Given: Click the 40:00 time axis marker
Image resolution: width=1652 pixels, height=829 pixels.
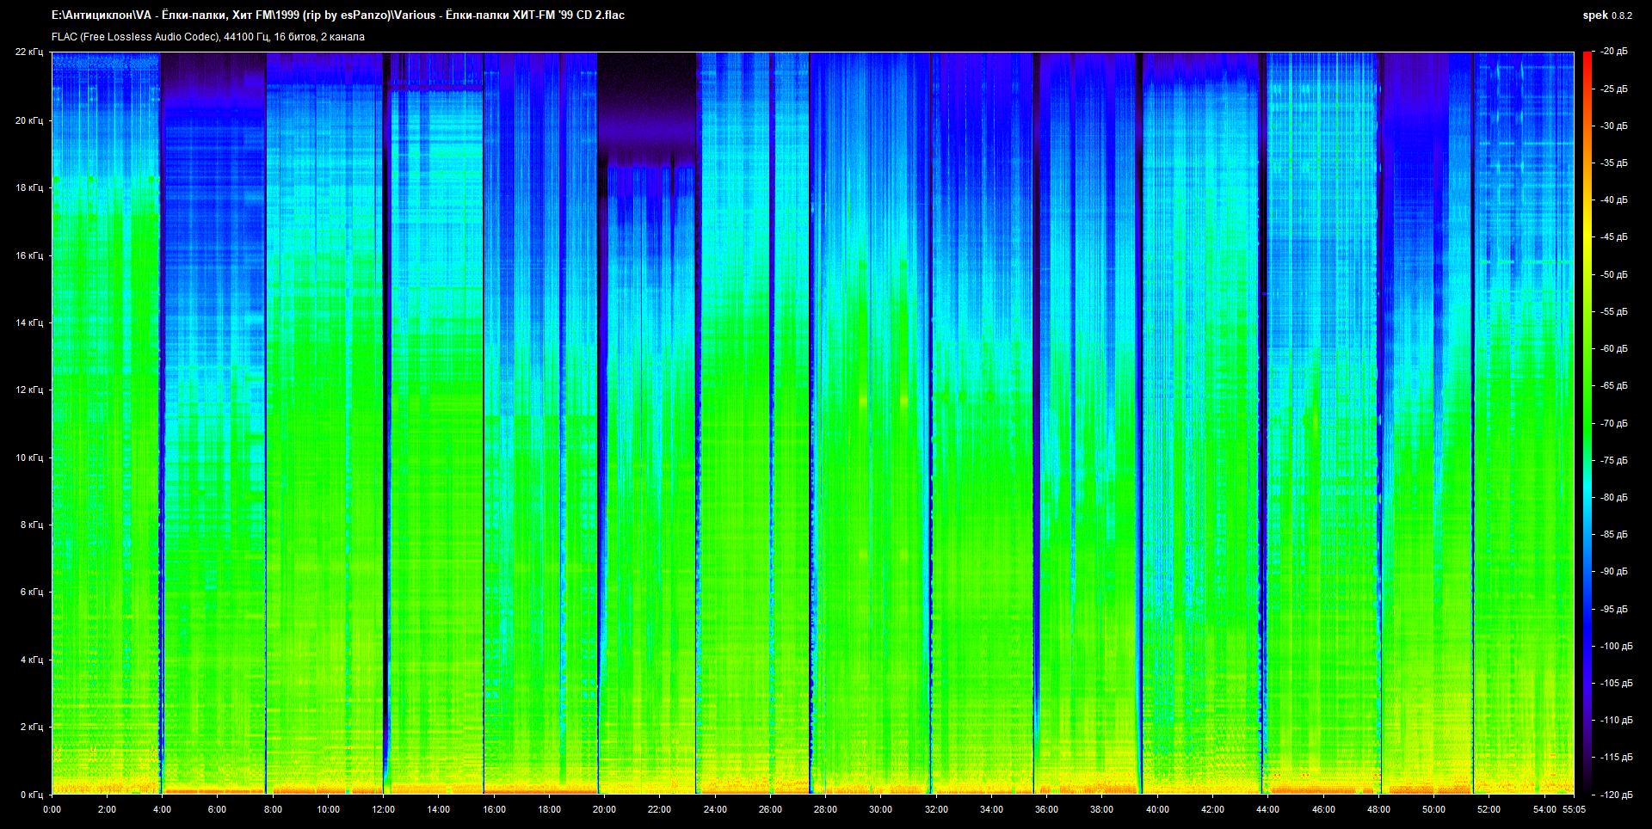Looking at the screenshot, I should [1157, 809].
